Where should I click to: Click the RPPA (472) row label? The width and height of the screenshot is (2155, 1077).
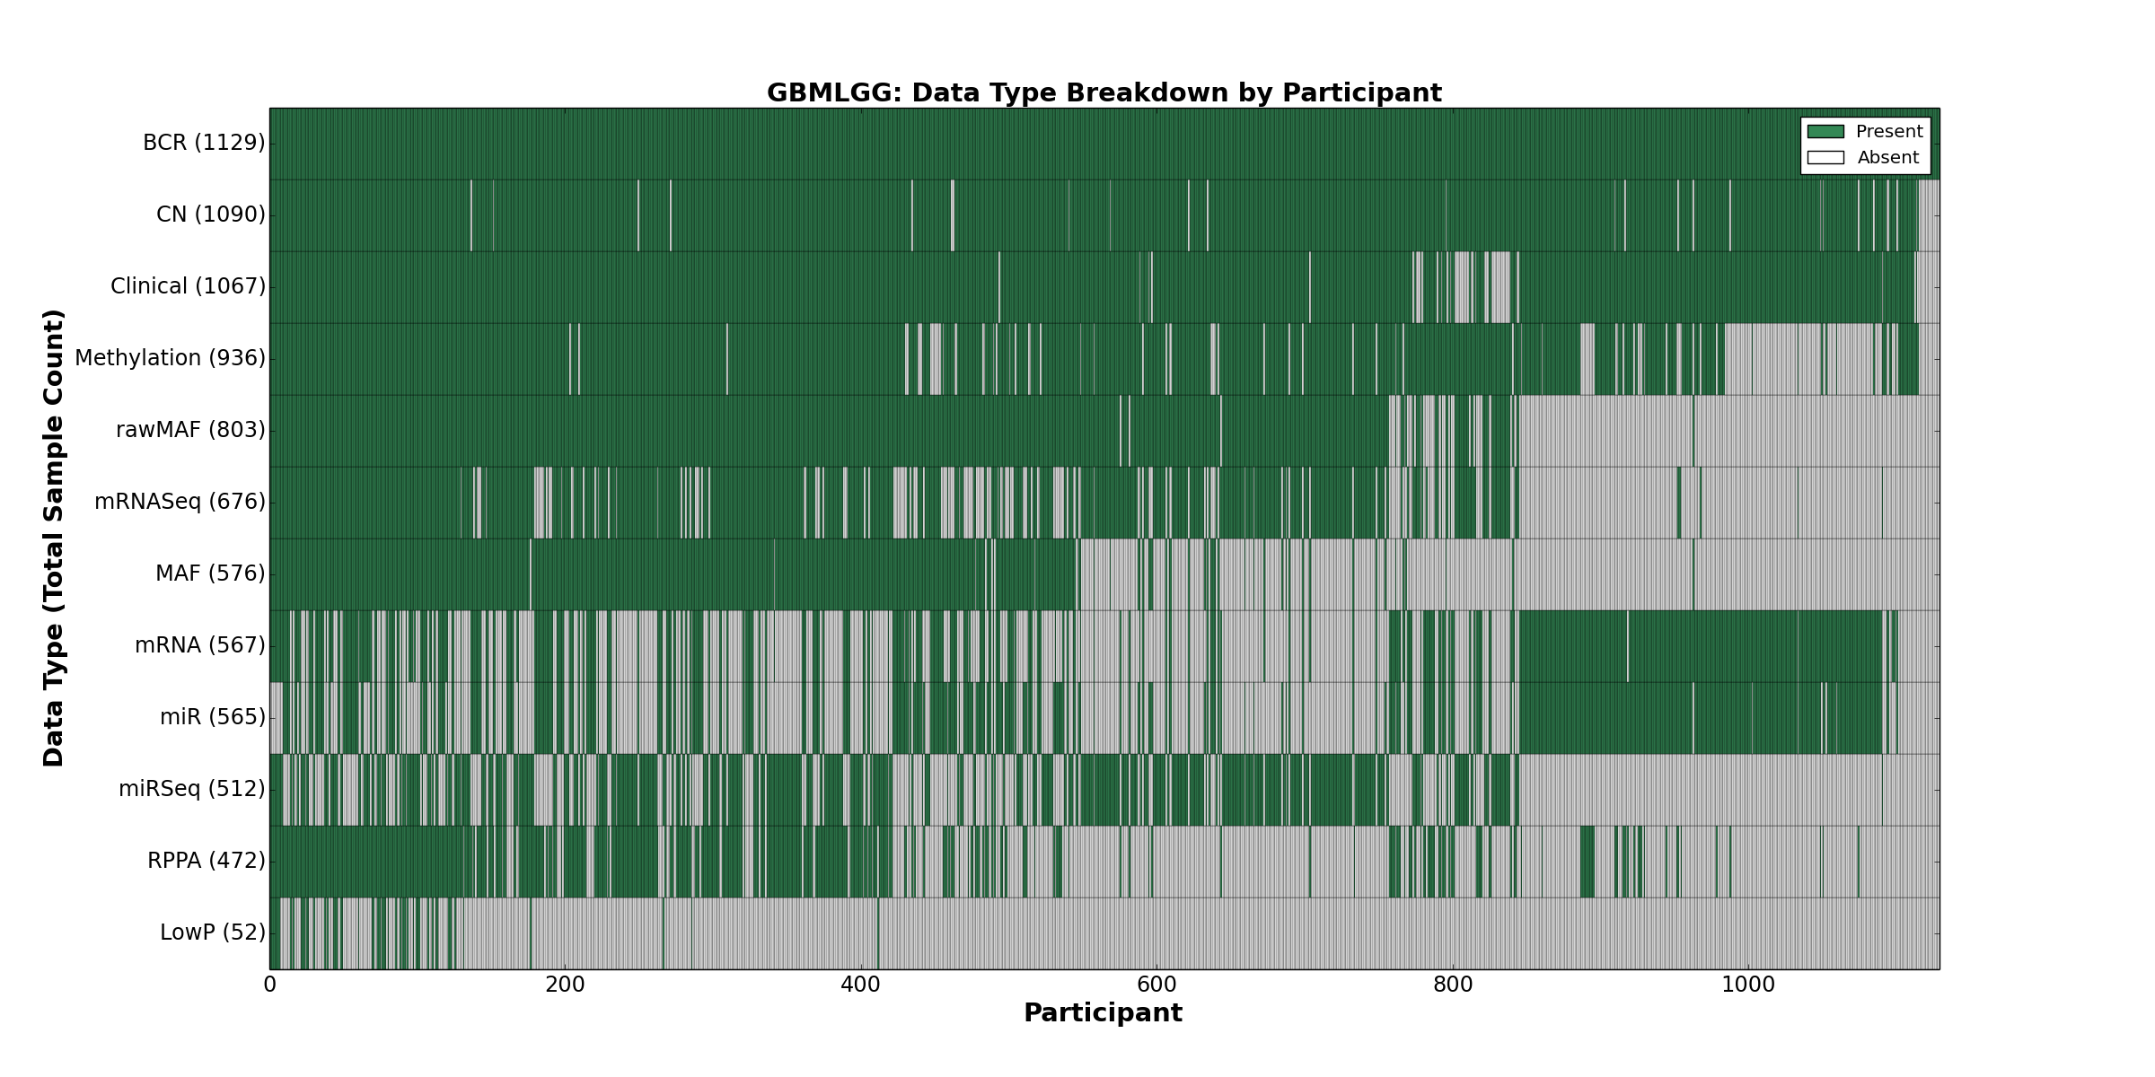tap(207, 861)
